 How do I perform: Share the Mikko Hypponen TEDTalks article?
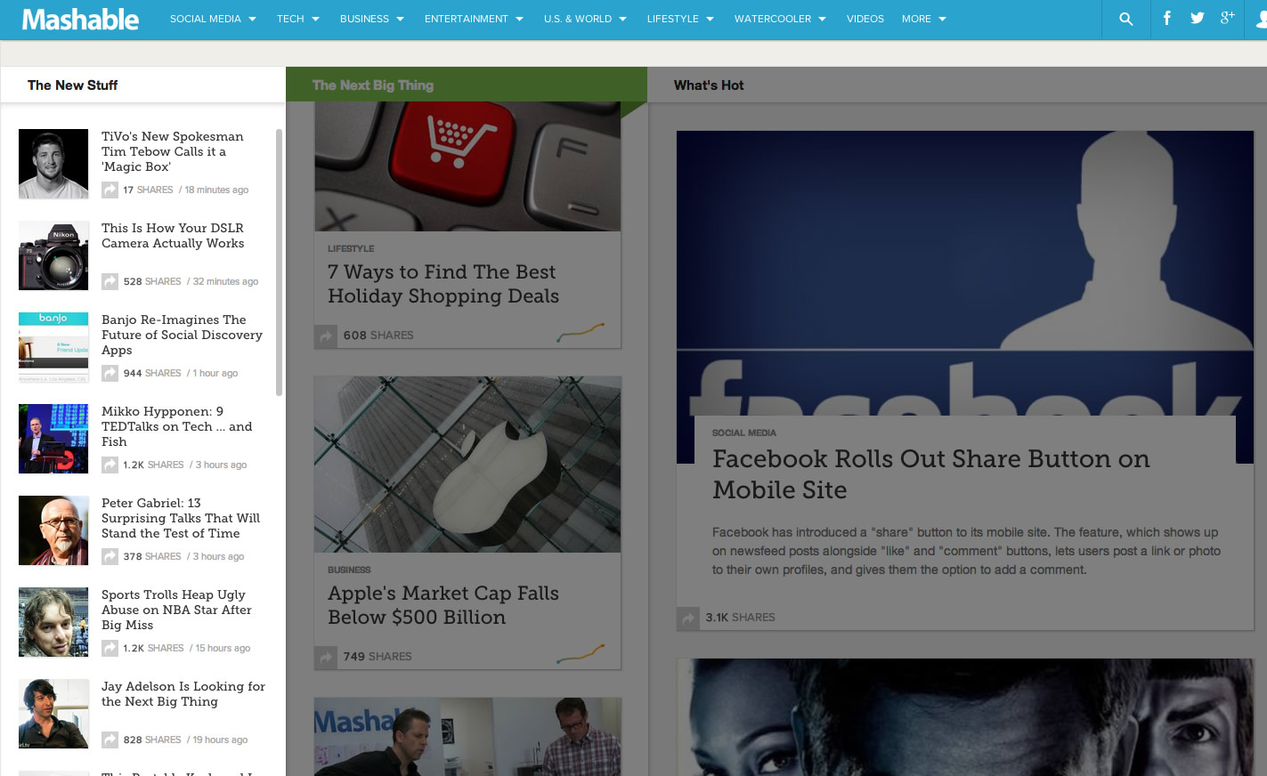pos(110,465)
